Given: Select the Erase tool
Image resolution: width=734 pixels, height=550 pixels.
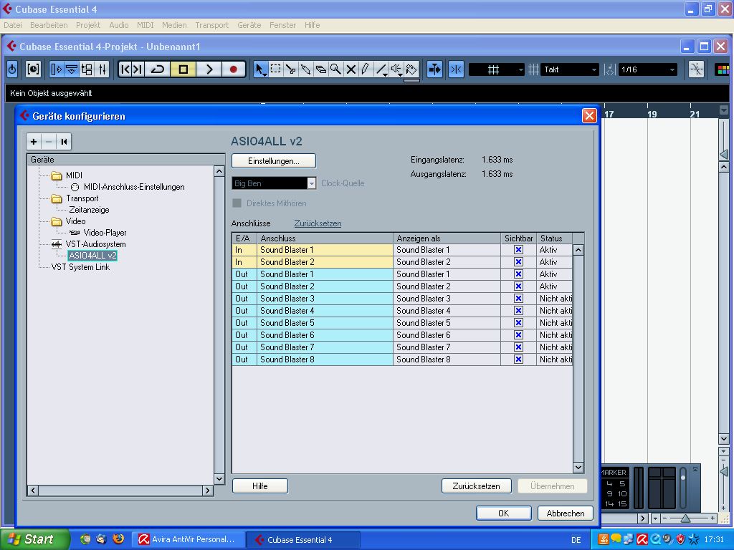Looking at the screenshot, I should point(320,69).
